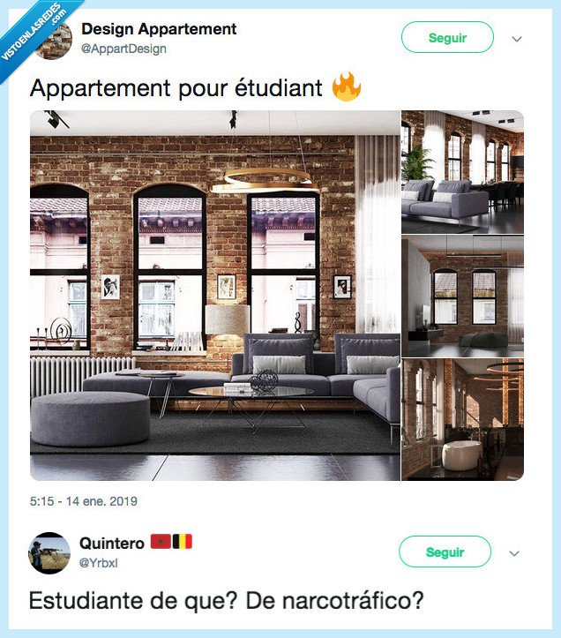Click the Design Appartement profile avatar
This screenshot has width=561, height=638.
(53, 40)
